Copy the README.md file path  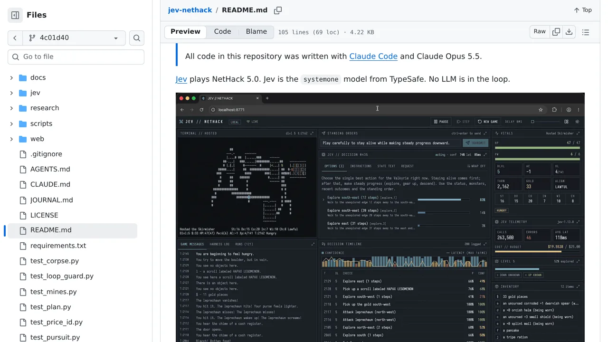tap(278, 10)
